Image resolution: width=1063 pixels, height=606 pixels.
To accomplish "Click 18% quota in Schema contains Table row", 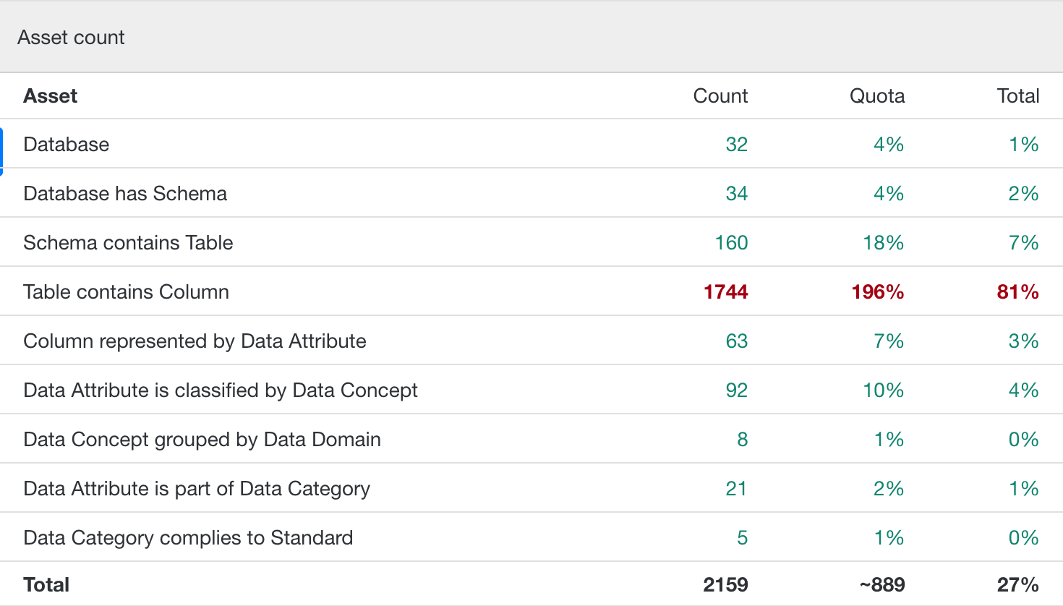I will pyautogui.click(x=884, y=243).
